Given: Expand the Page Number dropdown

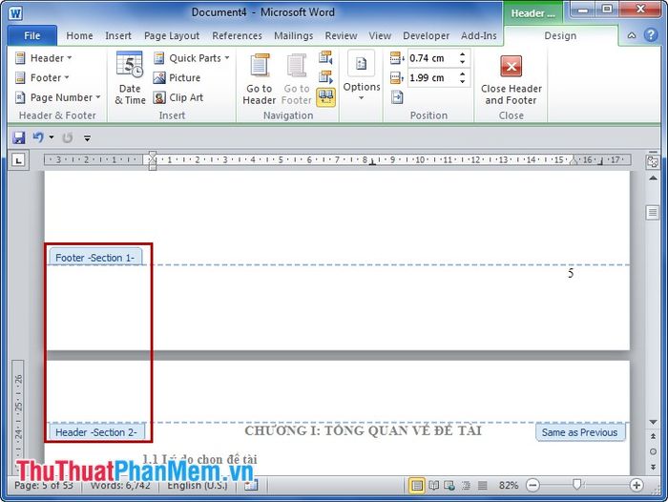Looking at the screenshot, I should (56, 97).
